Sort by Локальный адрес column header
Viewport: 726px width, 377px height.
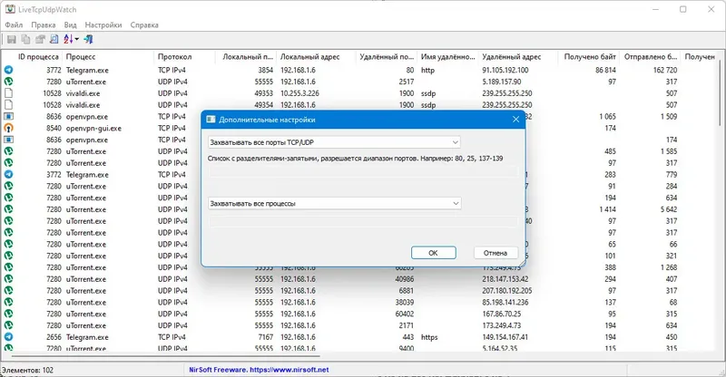[x=309, y=56]
